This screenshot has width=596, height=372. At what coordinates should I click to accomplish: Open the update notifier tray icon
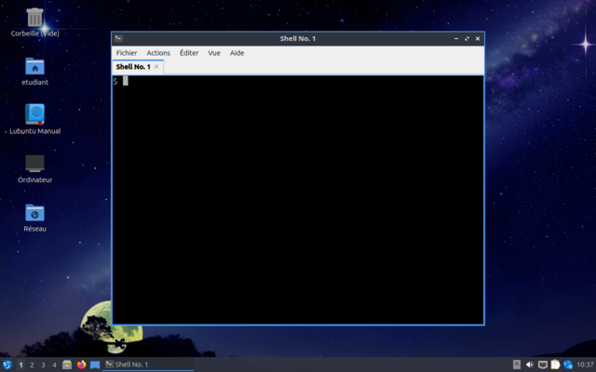[x=568, y=365]
